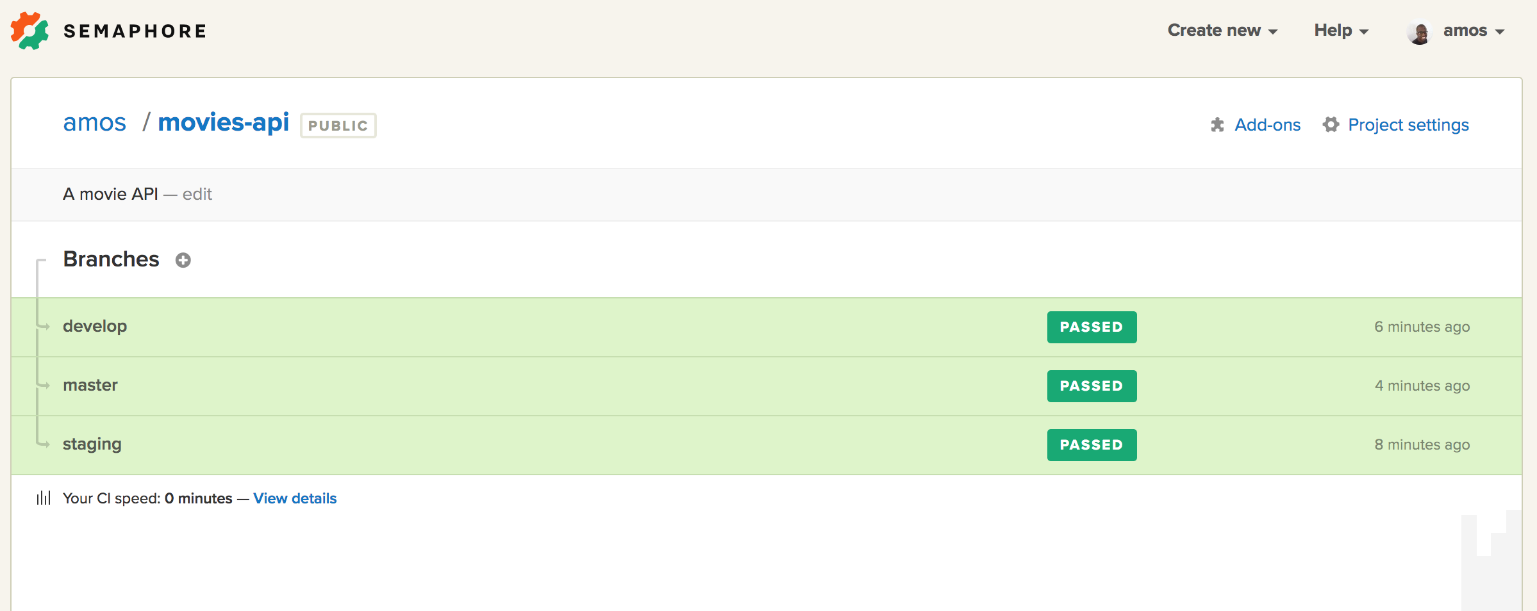Click the PASSED badge for staging
The width and height of the screenshot is (1537, 611).
coord(1092,445)
